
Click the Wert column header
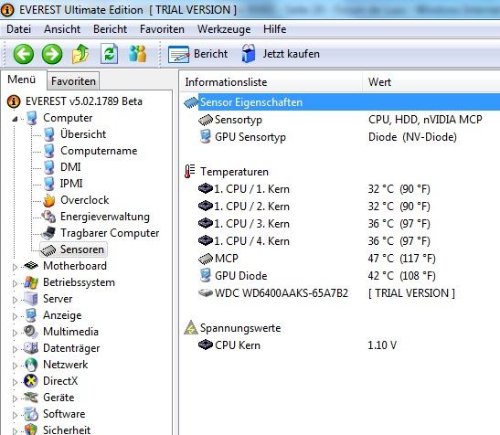point(431,82)
